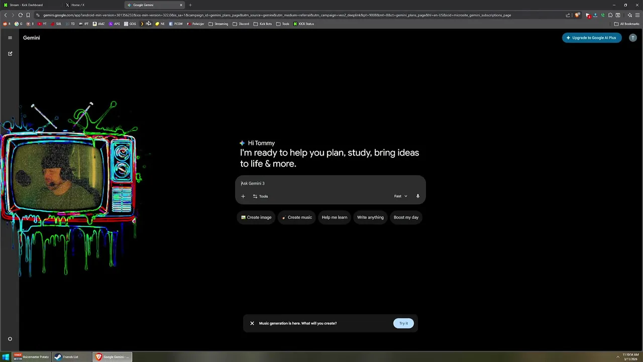Open a new browser tab
The width and height of the screenshot is (643, 362).
190,5
